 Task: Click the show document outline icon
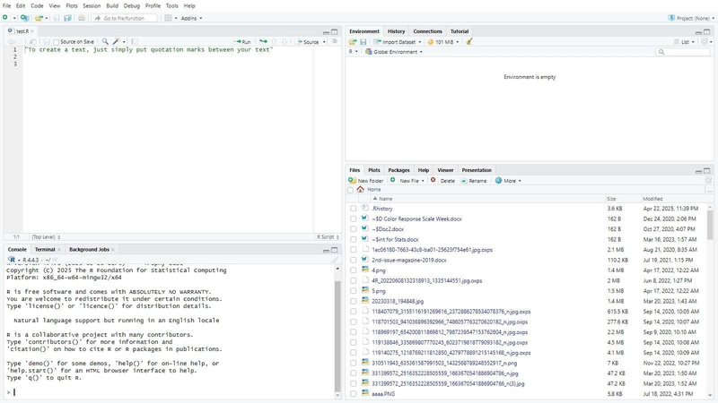[x=335, y=41]
